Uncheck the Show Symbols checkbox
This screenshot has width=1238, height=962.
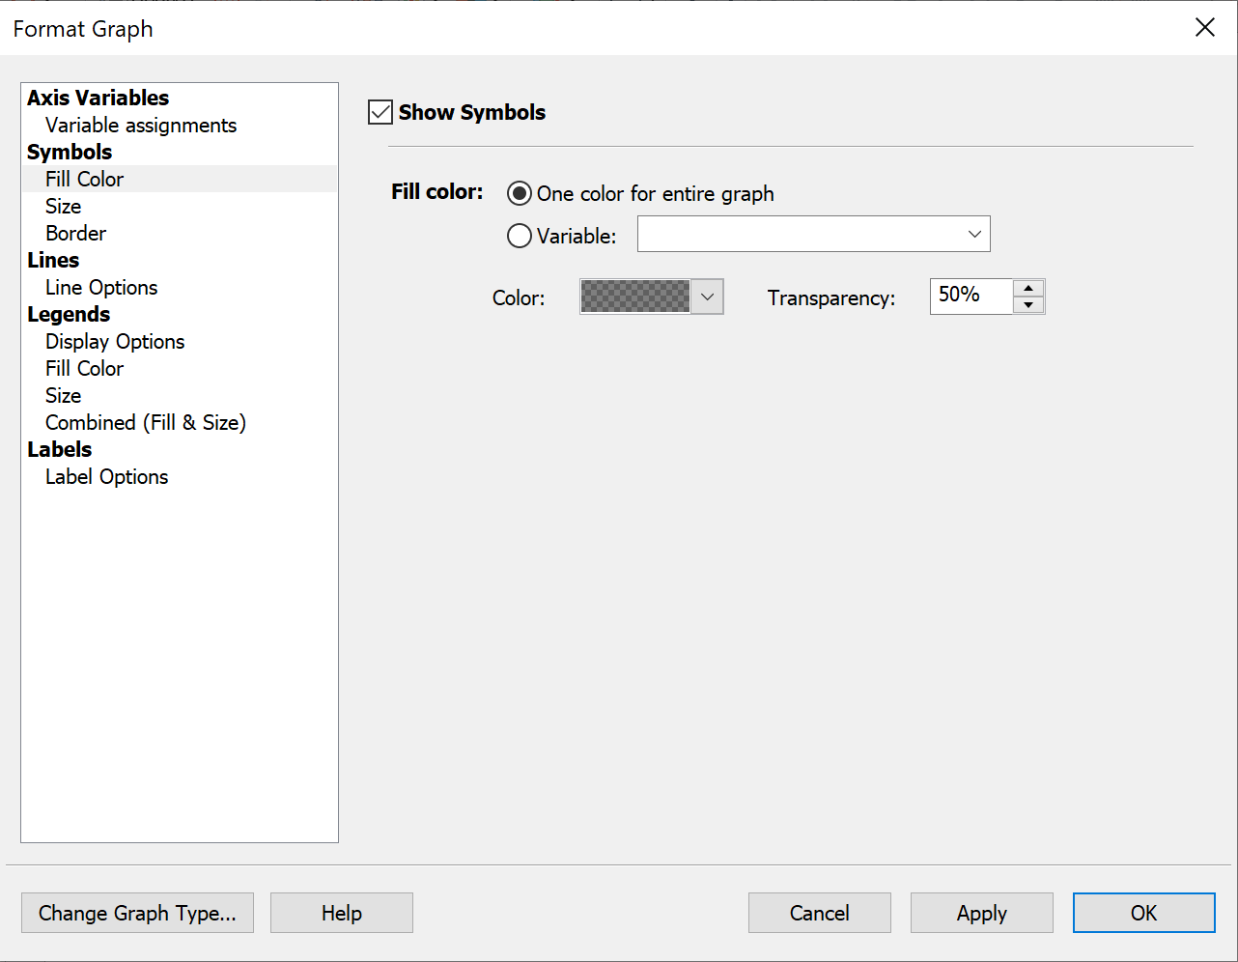pos(380,112)
